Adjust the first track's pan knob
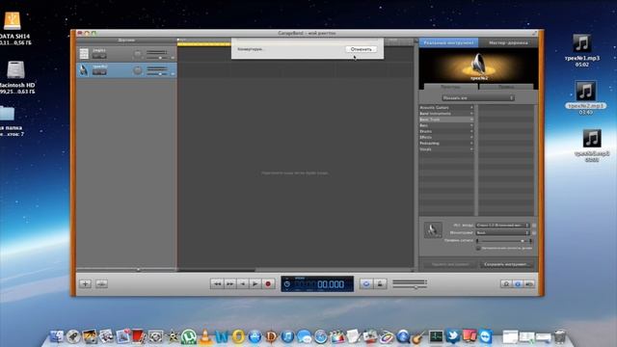The image size is (617, 347). point(137,54)
